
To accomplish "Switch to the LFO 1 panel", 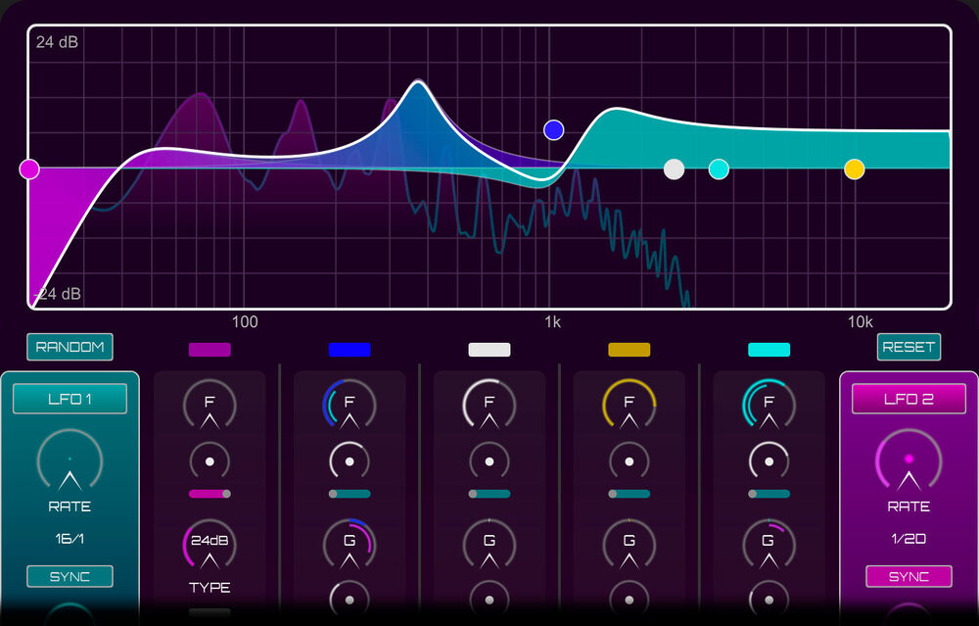I will (x=69, y=398).
